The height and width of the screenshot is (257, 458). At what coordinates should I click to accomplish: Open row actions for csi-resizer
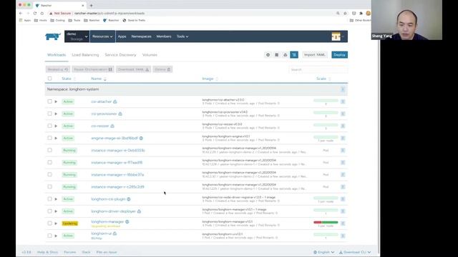pyautogui.click(x=343, y=126)
